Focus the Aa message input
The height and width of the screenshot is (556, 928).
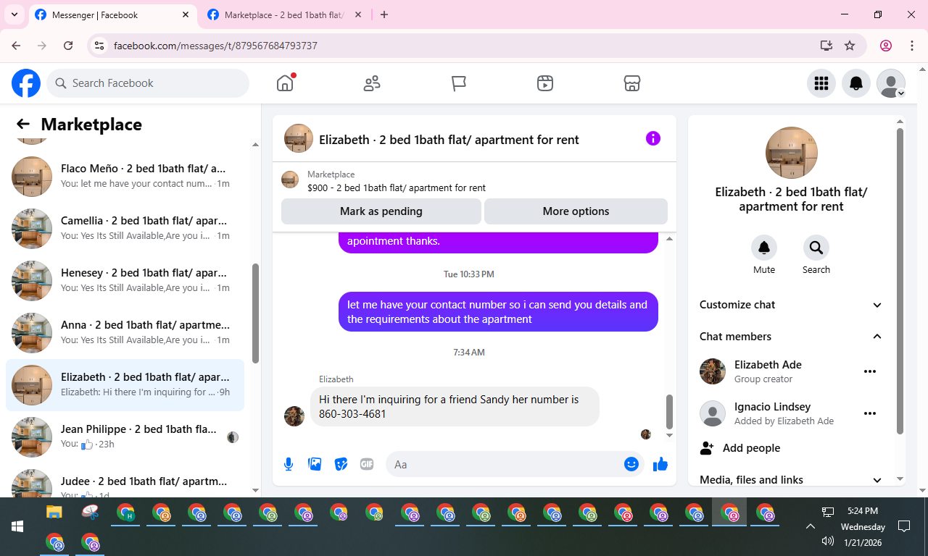pyautogui.click(x=505, y=464)
